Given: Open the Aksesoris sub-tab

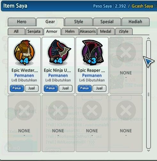Looking at the screenshot, I should click(88, 31).
